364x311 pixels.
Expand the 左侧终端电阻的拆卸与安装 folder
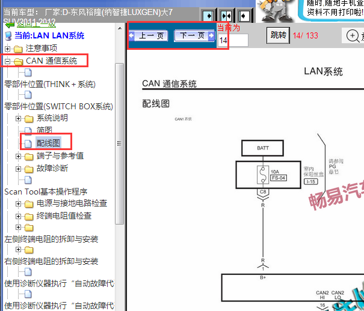coord(18,227)
